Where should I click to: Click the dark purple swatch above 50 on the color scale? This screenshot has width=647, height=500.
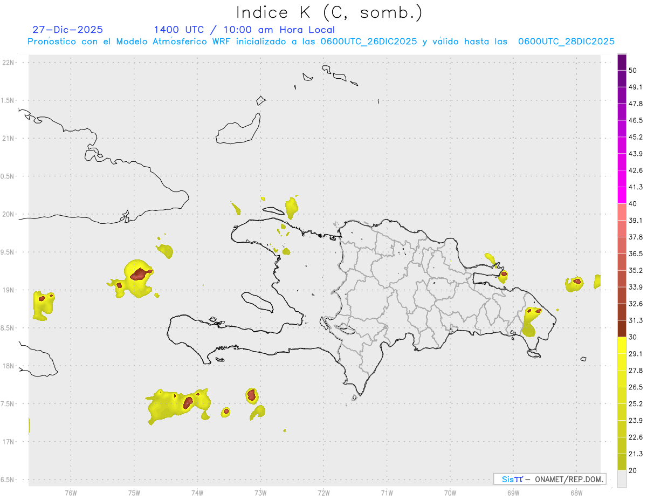tap(622, 63)
